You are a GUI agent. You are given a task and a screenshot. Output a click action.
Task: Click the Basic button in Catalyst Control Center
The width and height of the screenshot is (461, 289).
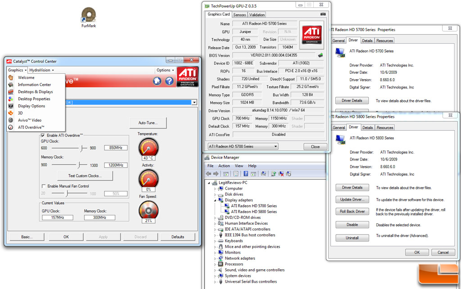click(x=27, y=237)
